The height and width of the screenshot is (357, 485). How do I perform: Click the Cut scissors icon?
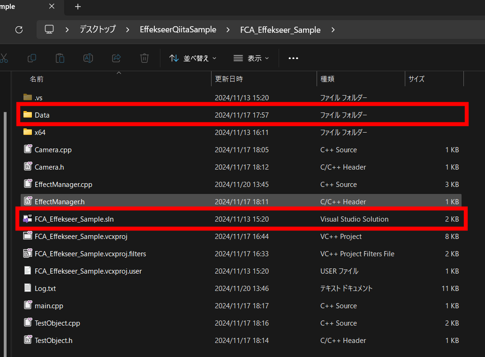[x=4, y=58]
